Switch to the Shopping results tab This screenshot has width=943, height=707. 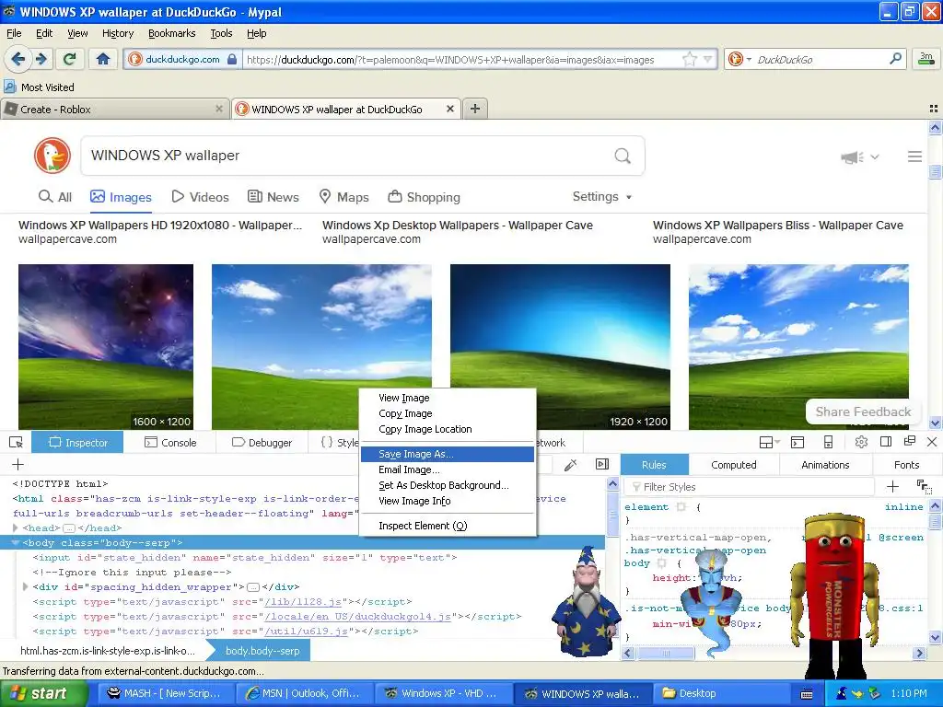click(424, 197)
